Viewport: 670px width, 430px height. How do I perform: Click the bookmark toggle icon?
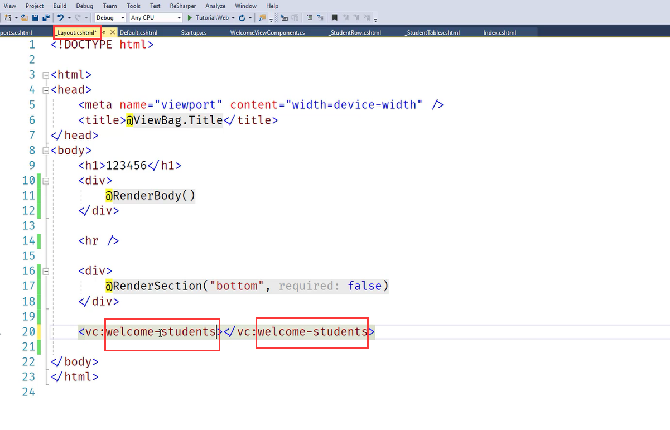pos(334,18)
